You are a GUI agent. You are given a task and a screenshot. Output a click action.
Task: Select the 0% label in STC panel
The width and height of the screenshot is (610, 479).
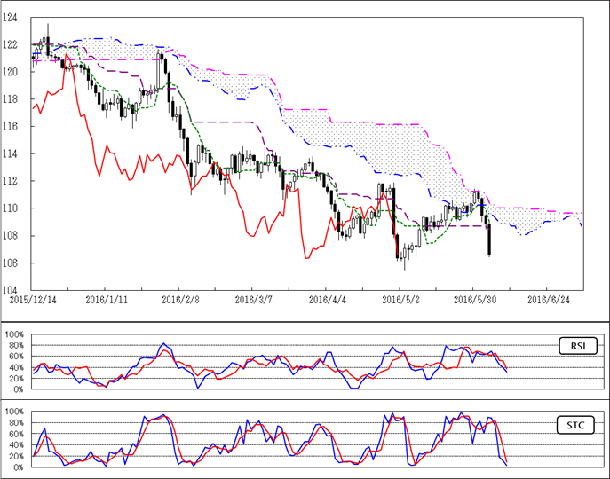click(19, 467)
